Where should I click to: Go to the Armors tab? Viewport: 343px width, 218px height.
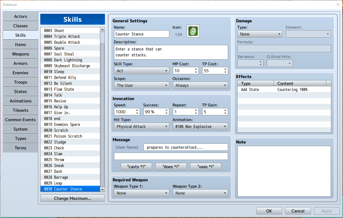tap(21, 63)
